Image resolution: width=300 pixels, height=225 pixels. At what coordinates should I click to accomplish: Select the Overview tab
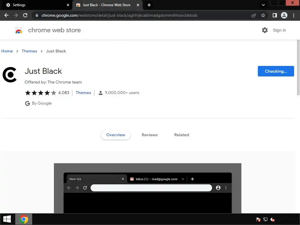(x=116, y=135)
